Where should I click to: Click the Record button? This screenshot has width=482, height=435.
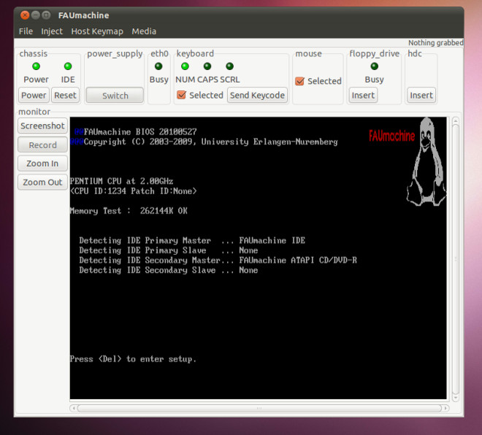42,145
